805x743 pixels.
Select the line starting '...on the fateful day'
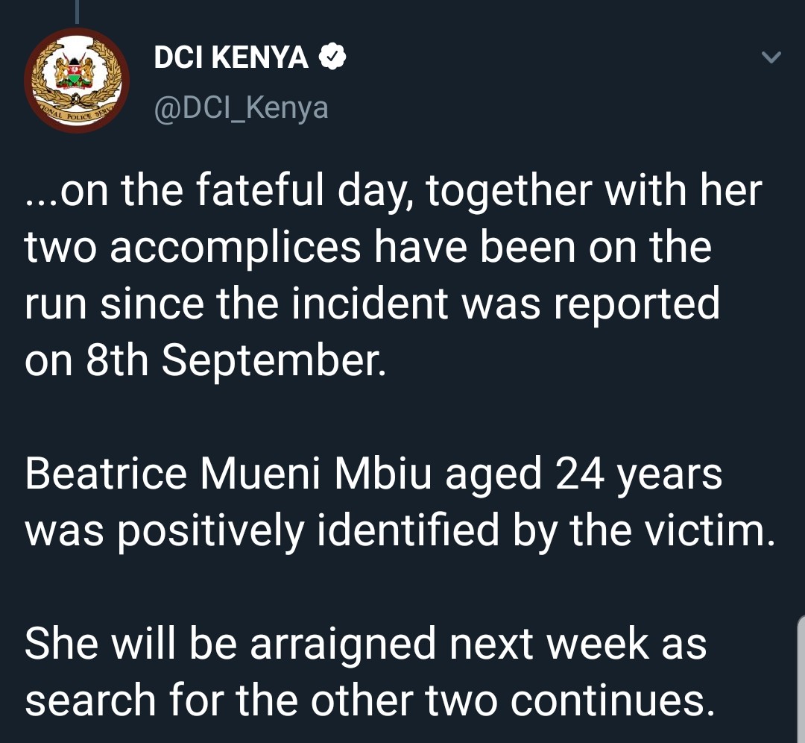[x=394, y=191]
